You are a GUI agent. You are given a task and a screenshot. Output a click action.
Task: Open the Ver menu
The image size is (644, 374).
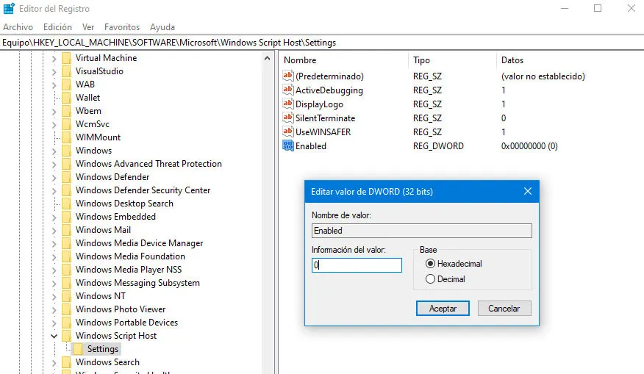[88, 27]
